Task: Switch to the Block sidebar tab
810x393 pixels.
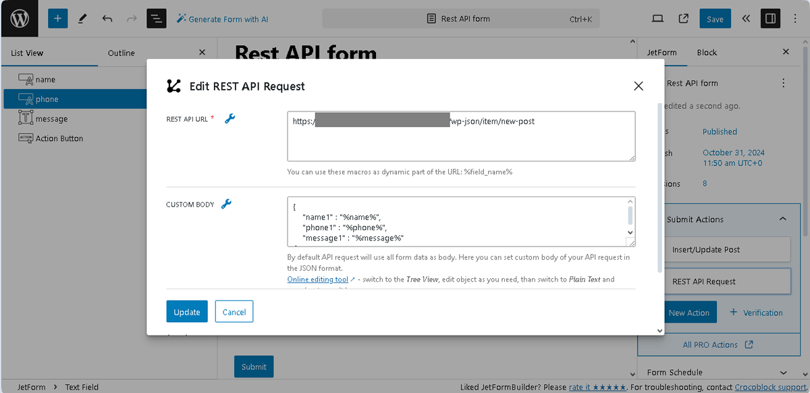Action: click(707, 53)
